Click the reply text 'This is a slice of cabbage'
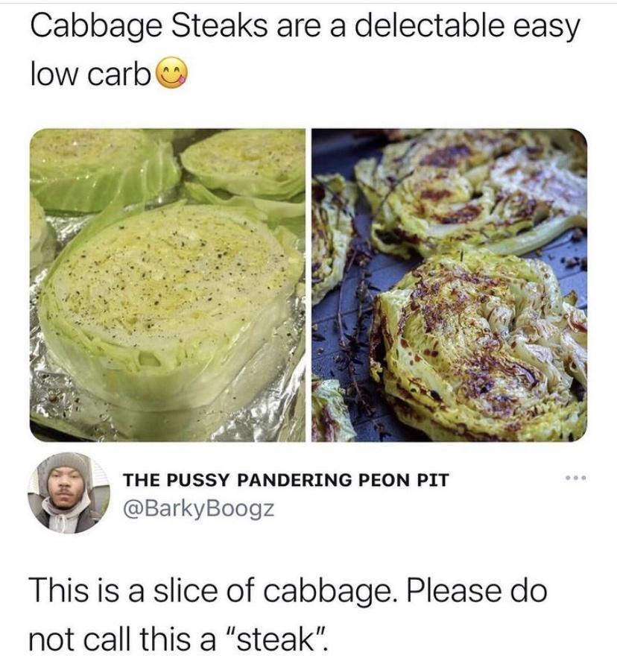Image resolution: width=617 pixels, height=667 pixels. (x=210, y=590)
